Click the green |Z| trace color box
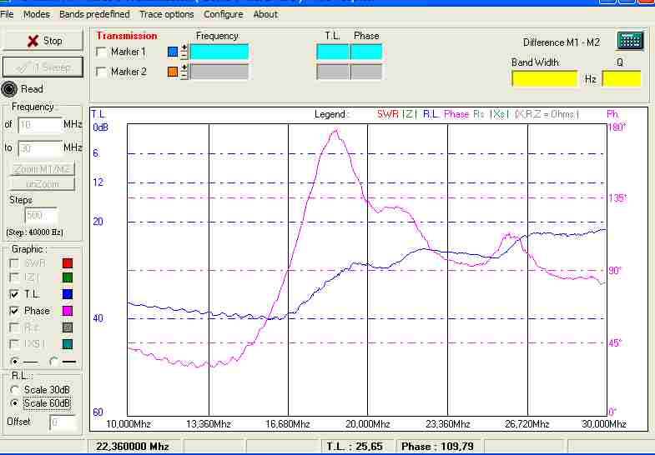This screenshot has width=655, height=455. click(68, 277)
